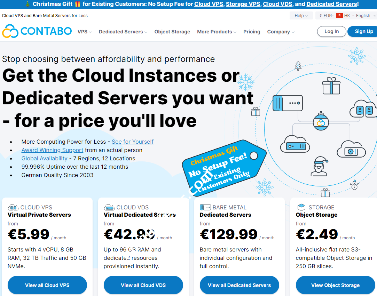Click the €2.49 price text
Image resolution: width=377 pixels, height=296 pixels.
coord(317,234)
